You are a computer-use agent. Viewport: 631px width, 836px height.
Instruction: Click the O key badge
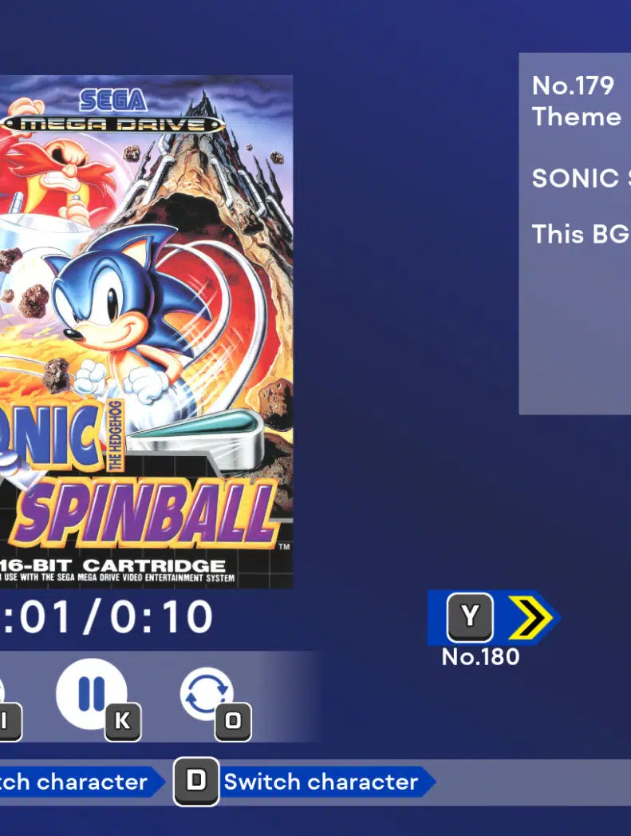[x=233, y=721]
